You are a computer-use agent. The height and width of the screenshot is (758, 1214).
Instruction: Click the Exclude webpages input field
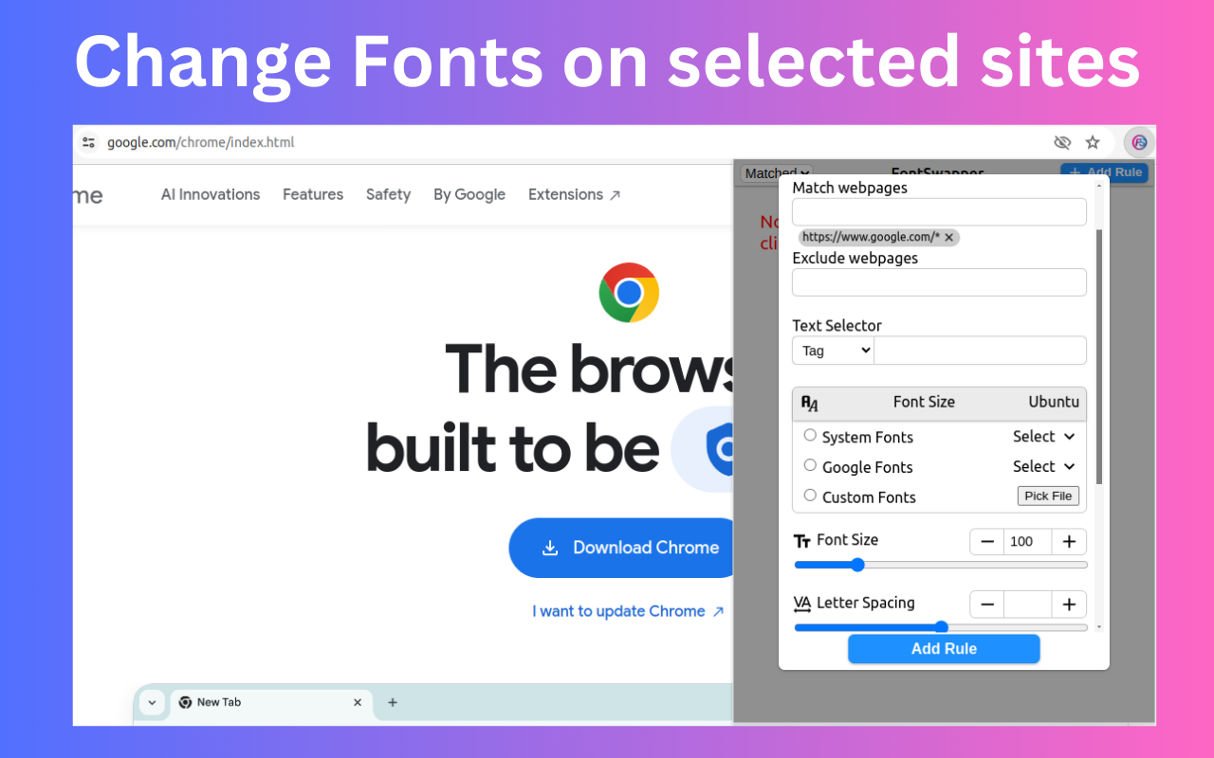pos(939,282)
